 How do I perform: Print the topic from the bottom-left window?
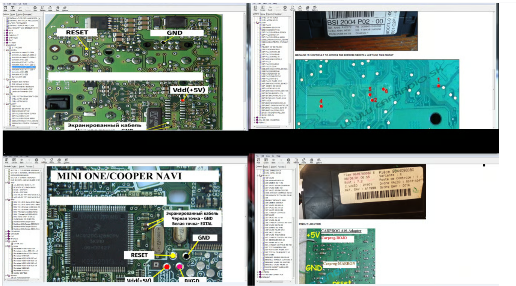(x=59, y=161)
